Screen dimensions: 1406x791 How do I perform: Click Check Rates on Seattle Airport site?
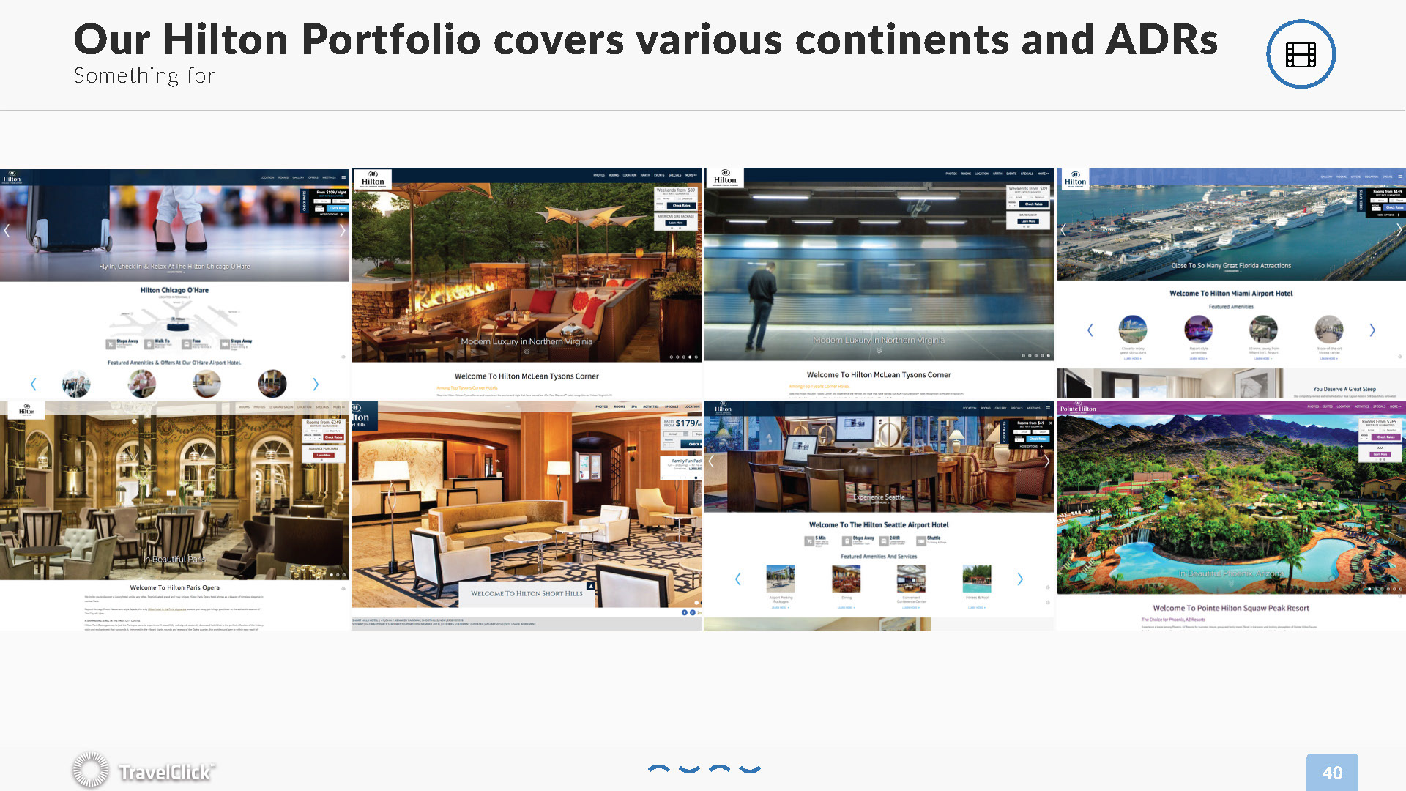1038,439
